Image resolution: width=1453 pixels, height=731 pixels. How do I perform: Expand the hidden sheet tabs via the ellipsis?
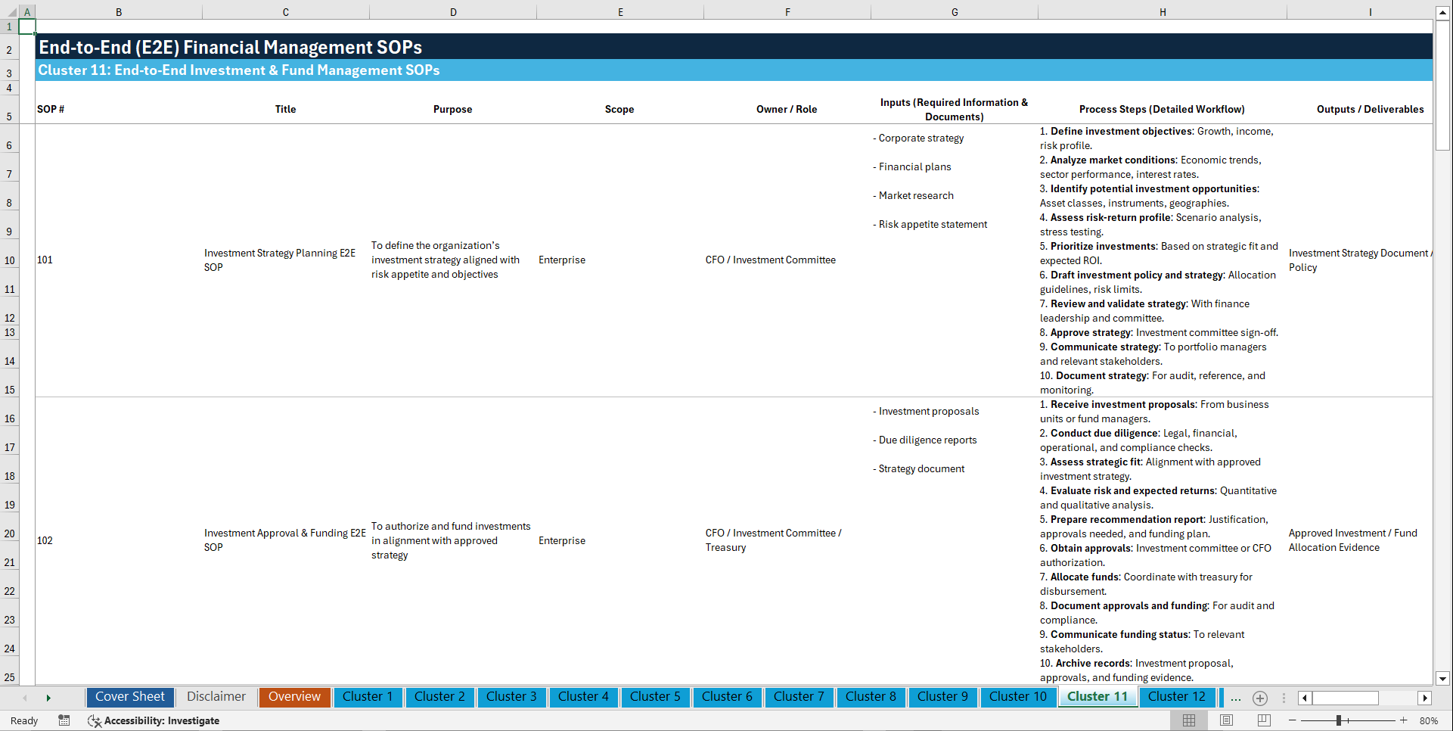click(1236, 698)
